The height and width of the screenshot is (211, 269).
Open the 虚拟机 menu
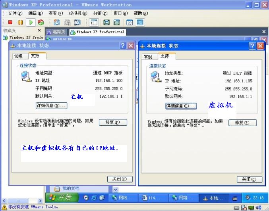pyautogui.click(x=75, y=13)
